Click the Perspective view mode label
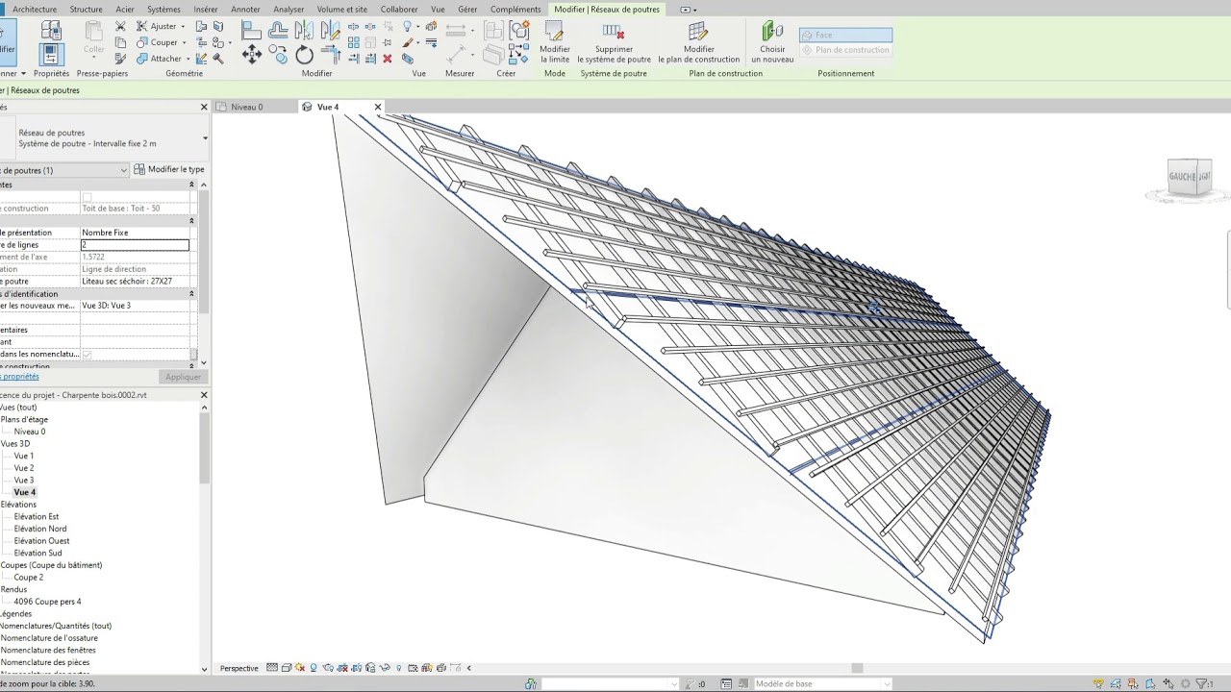Viewport: 1231px width, 692px height. point(239,668)
